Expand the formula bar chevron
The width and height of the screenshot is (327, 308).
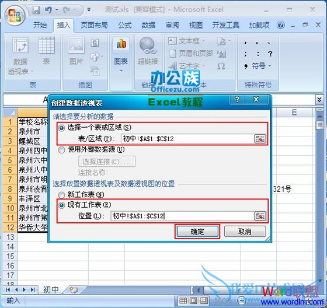pos(319,99)
